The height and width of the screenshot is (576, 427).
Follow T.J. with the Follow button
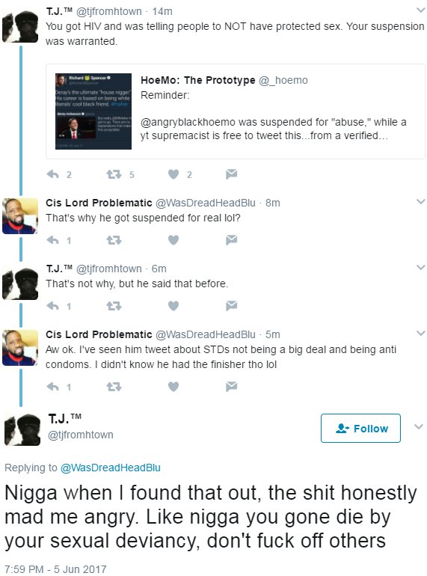click(360, 428)
